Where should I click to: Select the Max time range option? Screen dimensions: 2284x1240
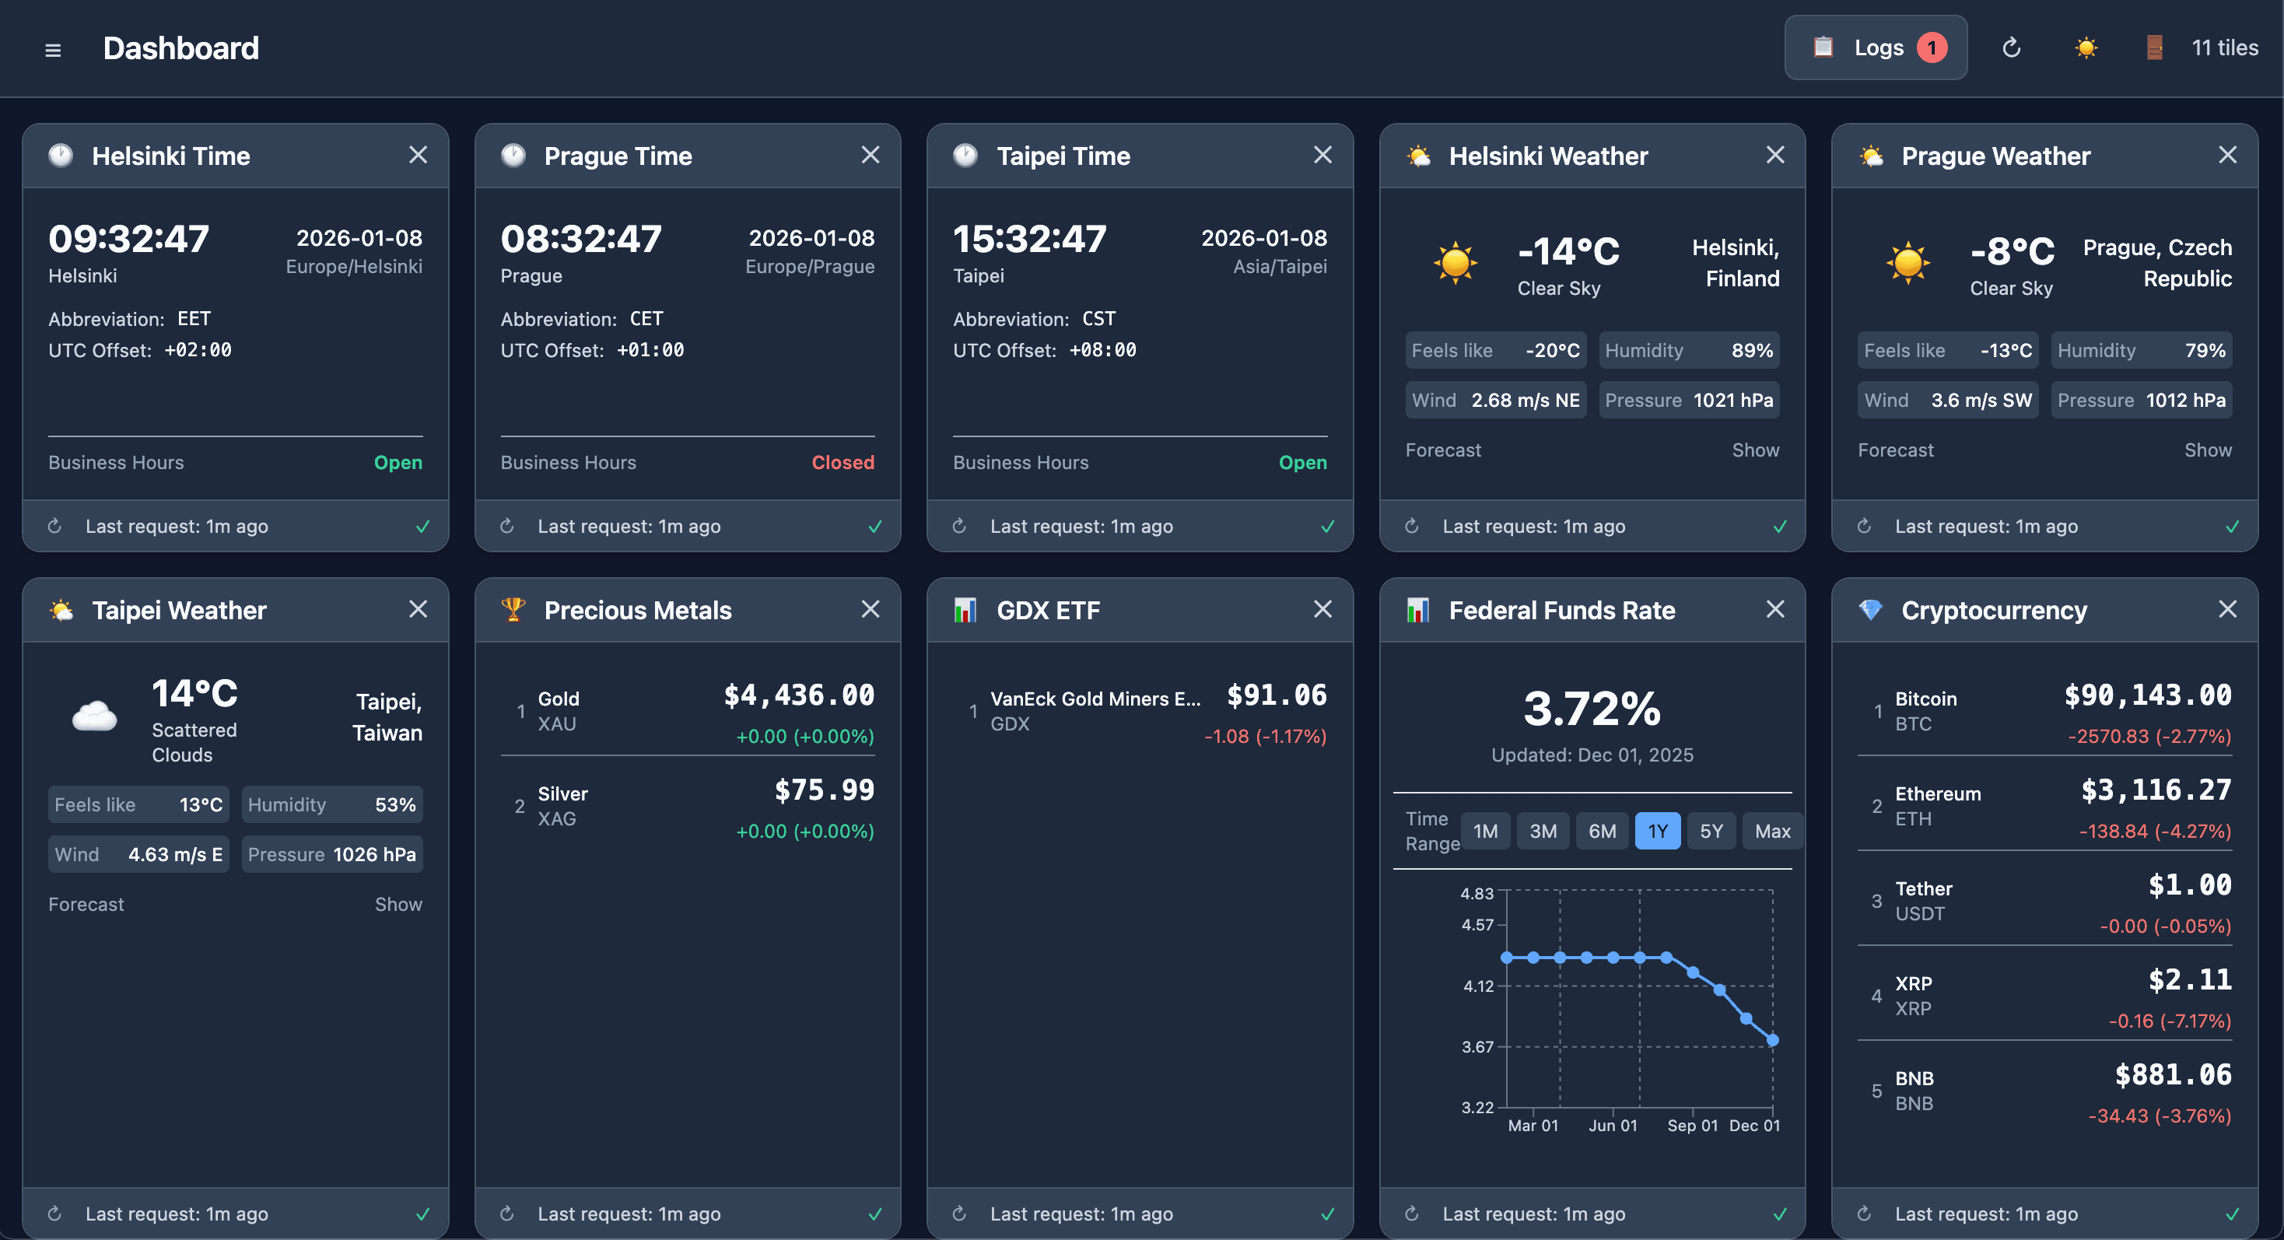pos(1771,831)
